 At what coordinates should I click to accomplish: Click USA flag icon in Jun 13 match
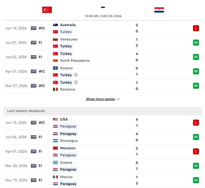pos(55,119)
